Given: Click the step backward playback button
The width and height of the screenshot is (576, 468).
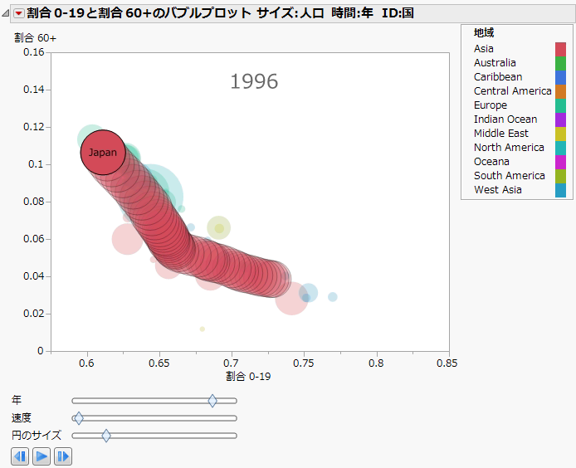Looking at the screenshot, I should click(x=20, y=456).
